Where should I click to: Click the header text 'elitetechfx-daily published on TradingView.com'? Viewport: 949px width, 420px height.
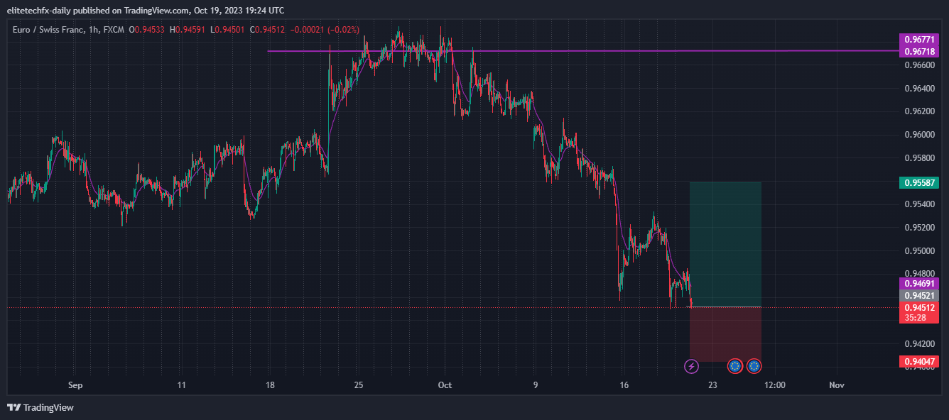98,11
